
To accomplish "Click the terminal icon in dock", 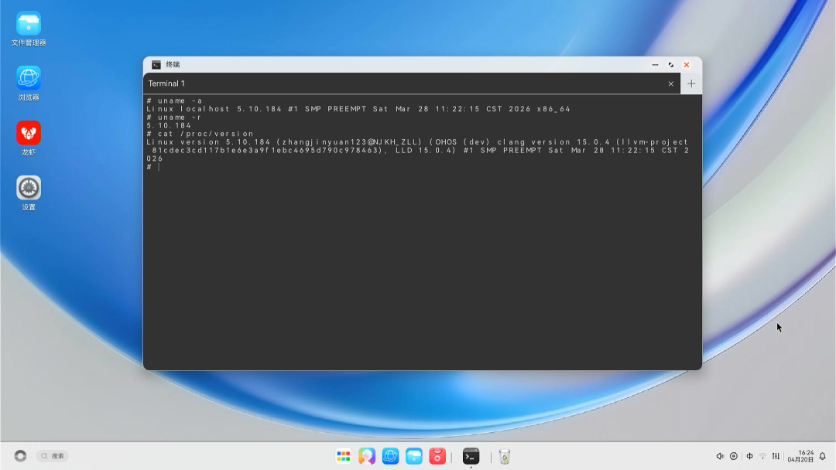I will 471,456.
